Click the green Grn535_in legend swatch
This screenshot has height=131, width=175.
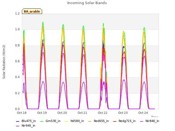point(42,121)
